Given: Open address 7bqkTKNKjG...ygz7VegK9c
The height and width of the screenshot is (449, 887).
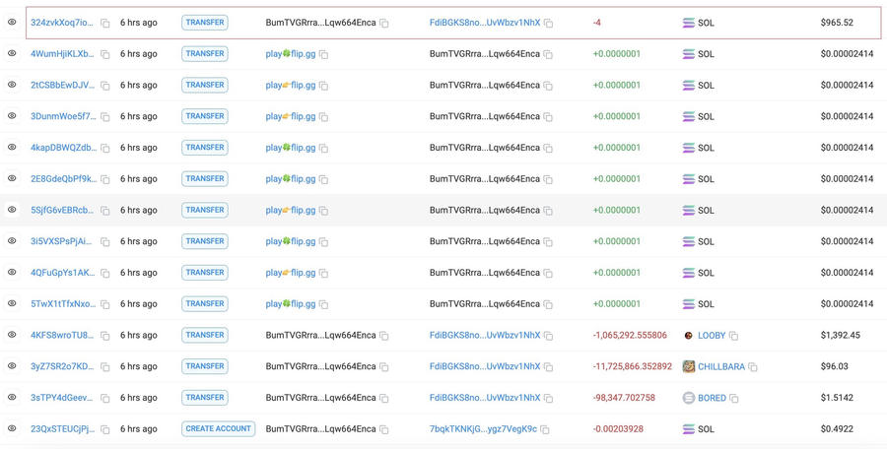Looking at the screenshot, I should tap(483, 429).
